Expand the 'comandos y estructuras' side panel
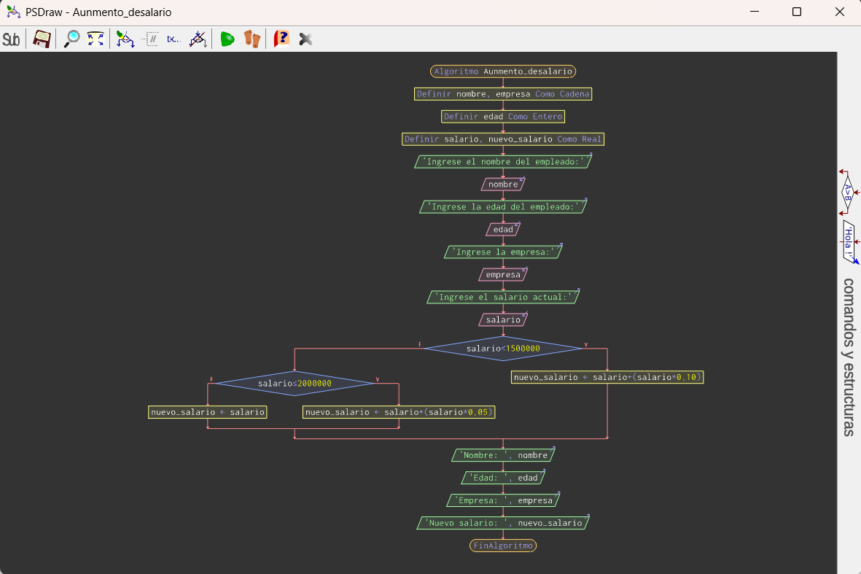Viewport: 861px width, 574px height. tap(848, 357)
